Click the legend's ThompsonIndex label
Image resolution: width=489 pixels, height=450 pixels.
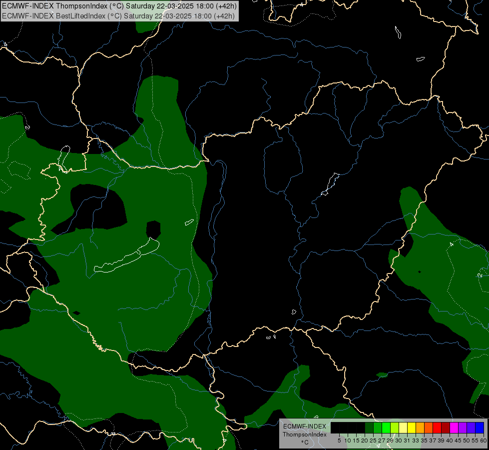click(305, 434)
